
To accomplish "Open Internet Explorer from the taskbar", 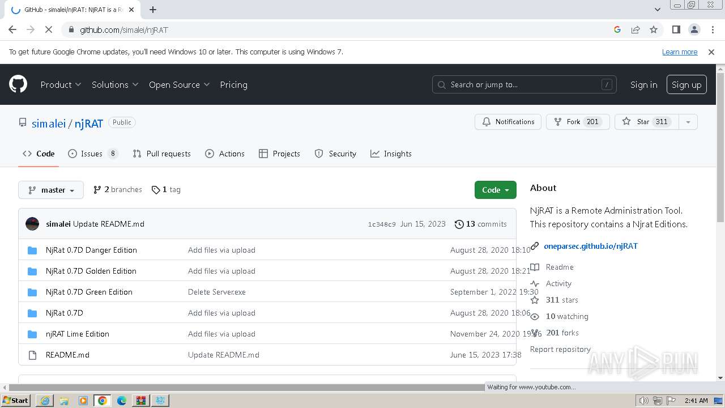I will click(x=45, y=401).
